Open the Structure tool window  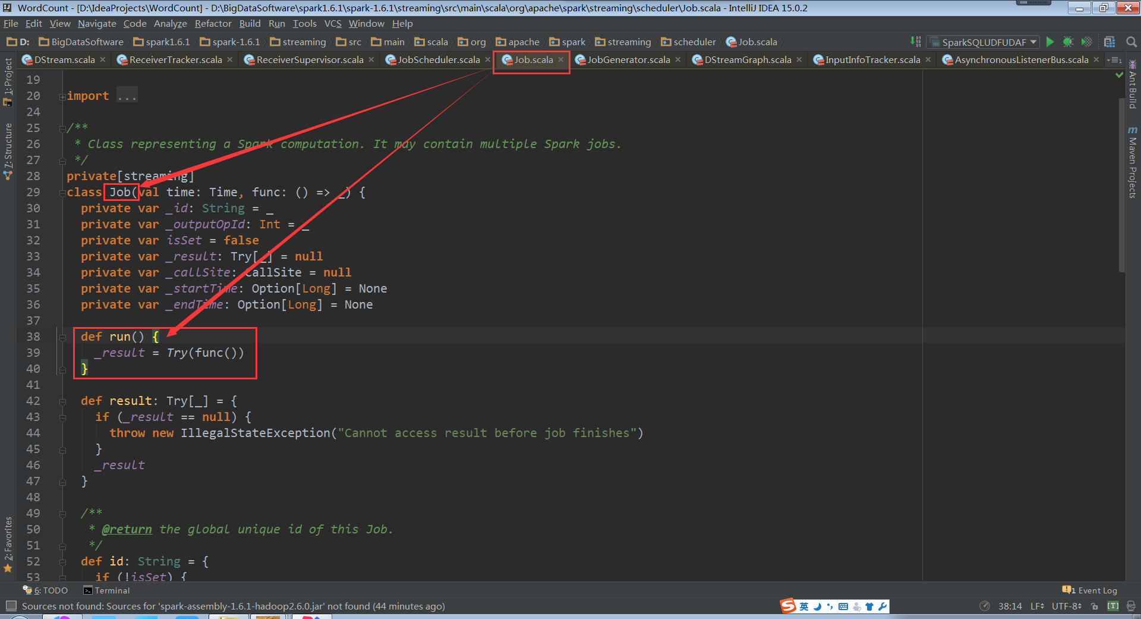[x=8, y=151]
